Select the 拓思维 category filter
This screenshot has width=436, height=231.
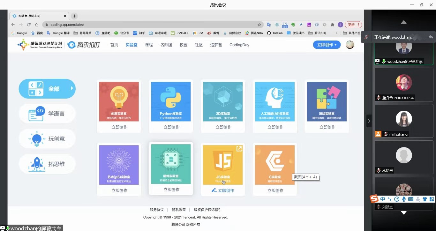point(47,164)
